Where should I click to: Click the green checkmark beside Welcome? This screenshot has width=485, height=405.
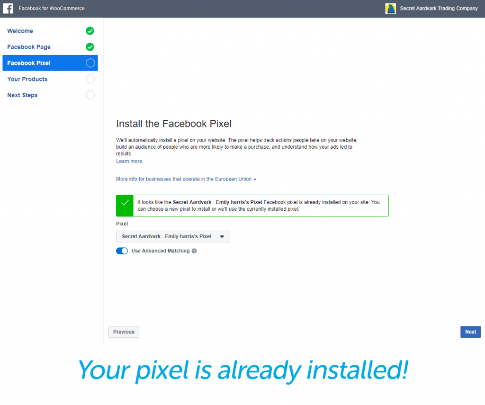point(90,31)
